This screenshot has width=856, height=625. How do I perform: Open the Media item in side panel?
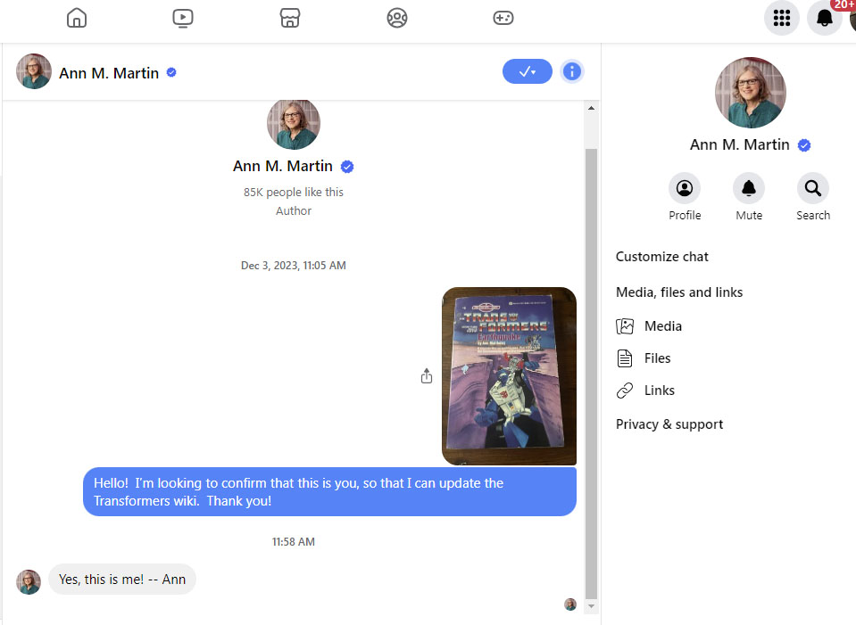(650, 326)
